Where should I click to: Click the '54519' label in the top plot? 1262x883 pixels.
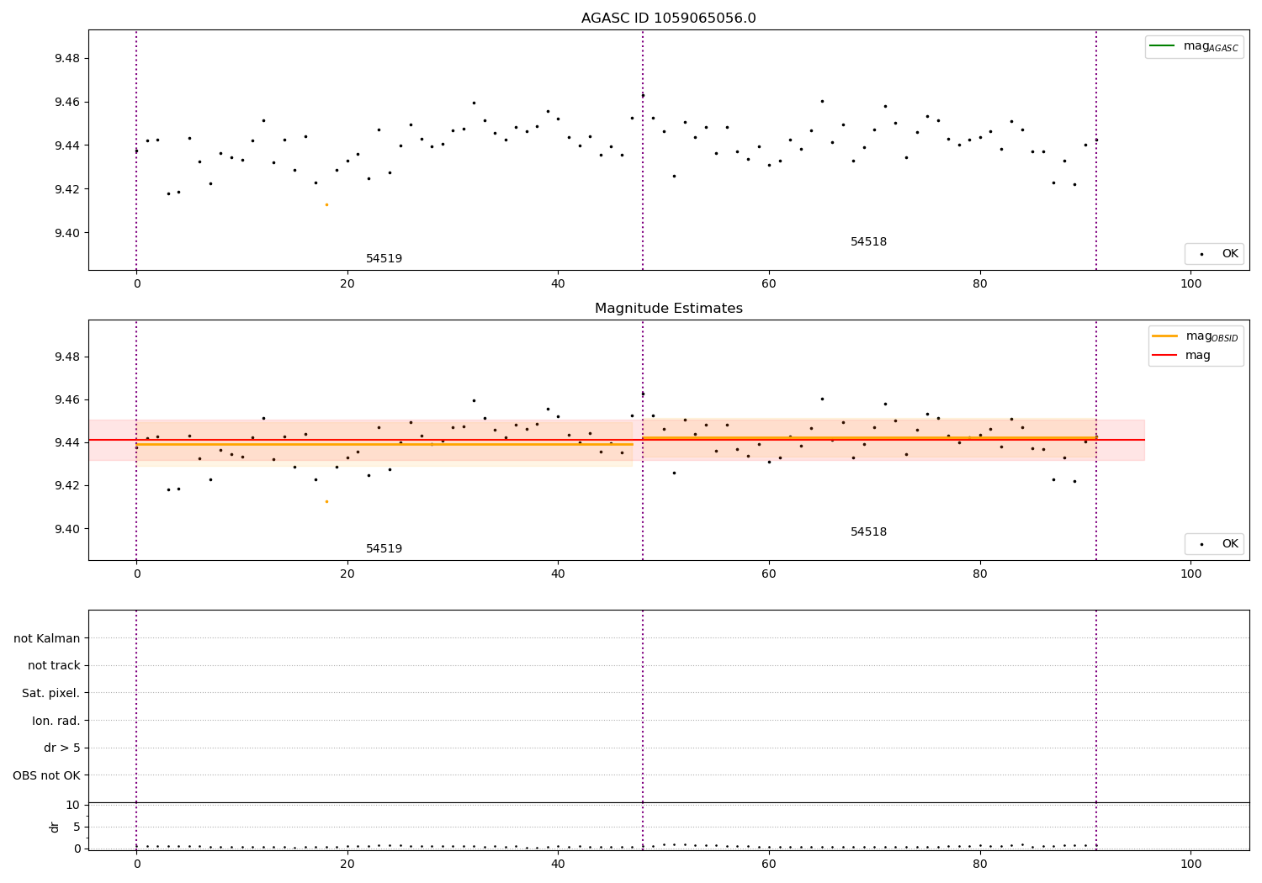tap(384, 259)
